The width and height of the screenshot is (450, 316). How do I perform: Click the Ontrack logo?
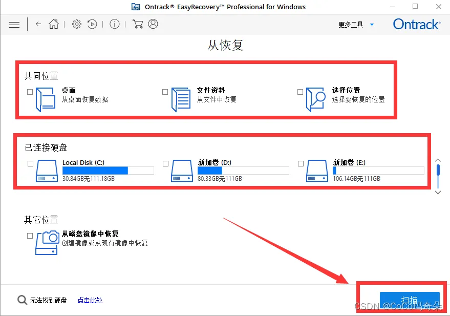pos(417,24)
